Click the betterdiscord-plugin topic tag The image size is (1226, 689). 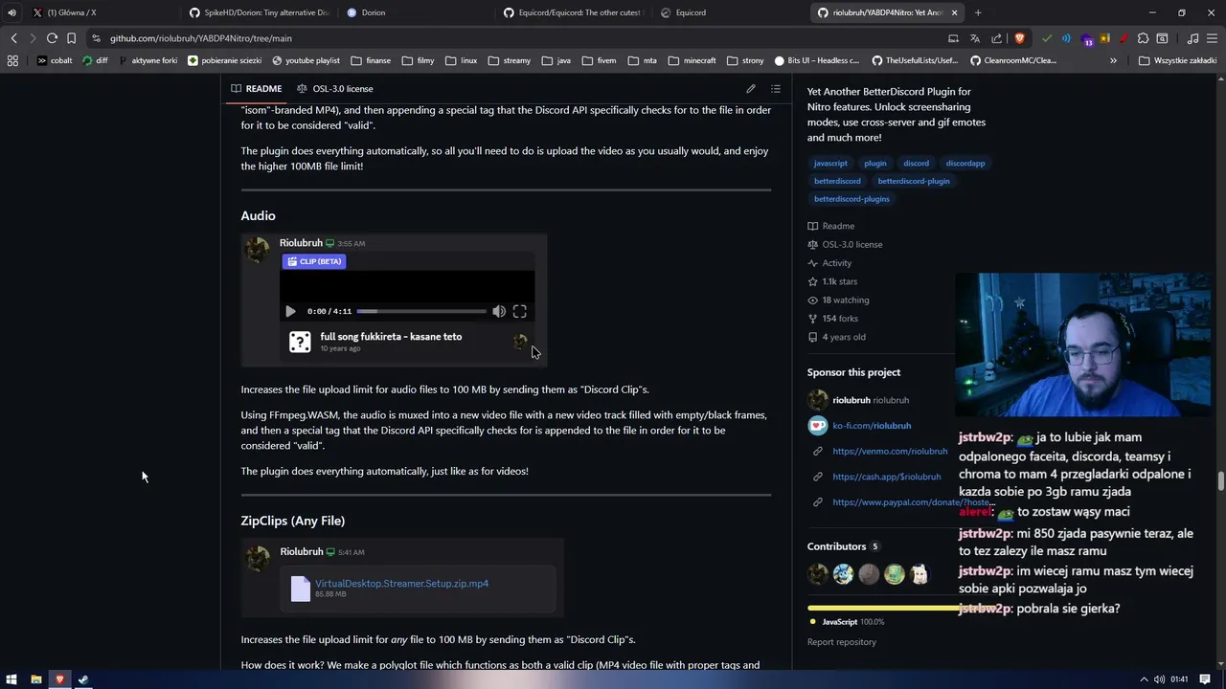(914, 181)
